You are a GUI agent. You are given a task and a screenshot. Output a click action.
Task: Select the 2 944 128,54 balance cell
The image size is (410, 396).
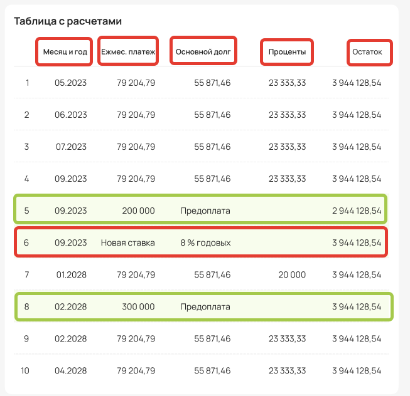point(357,211)
